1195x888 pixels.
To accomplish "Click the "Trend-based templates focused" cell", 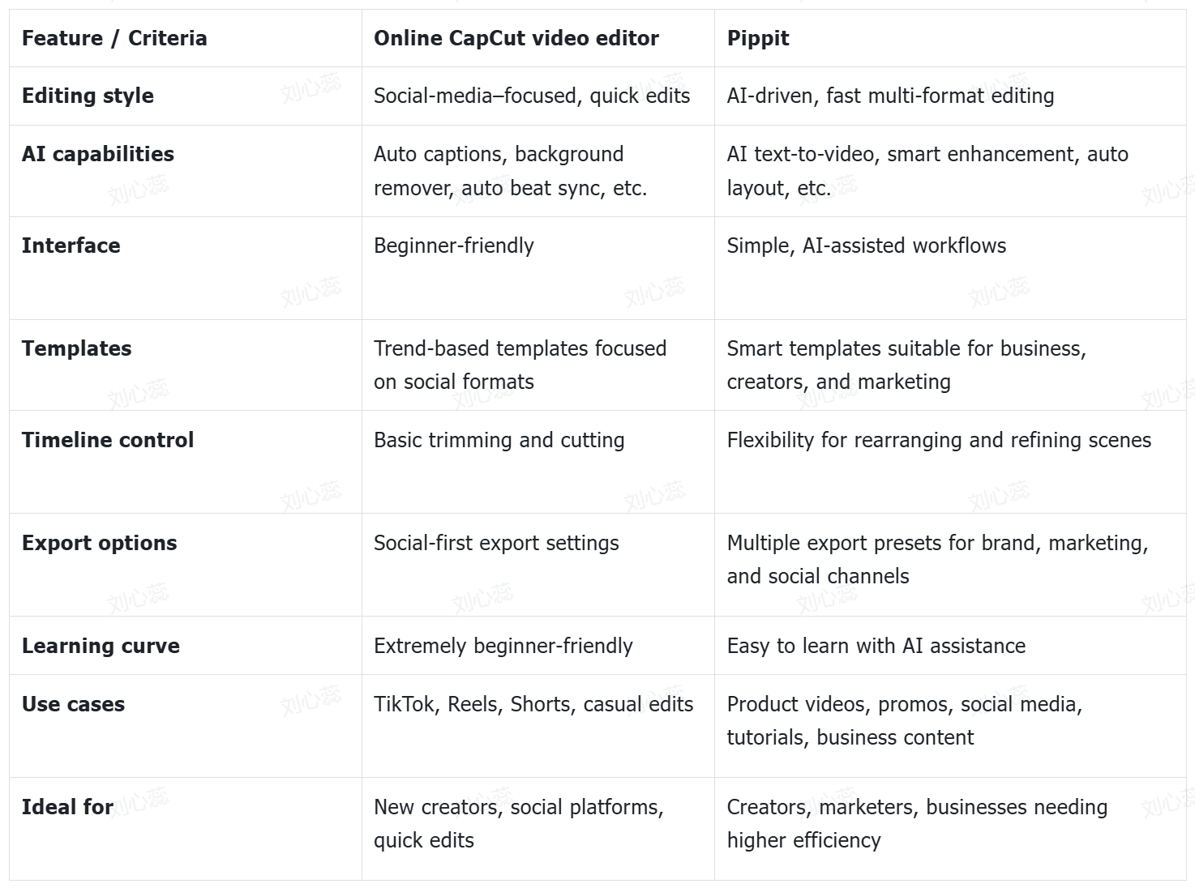I will [x=520, y=365].
